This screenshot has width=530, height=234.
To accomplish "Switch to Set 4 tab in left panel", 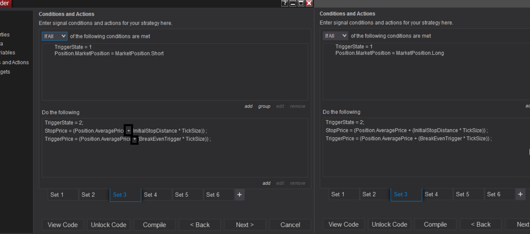I will click(x=151, y=195).
